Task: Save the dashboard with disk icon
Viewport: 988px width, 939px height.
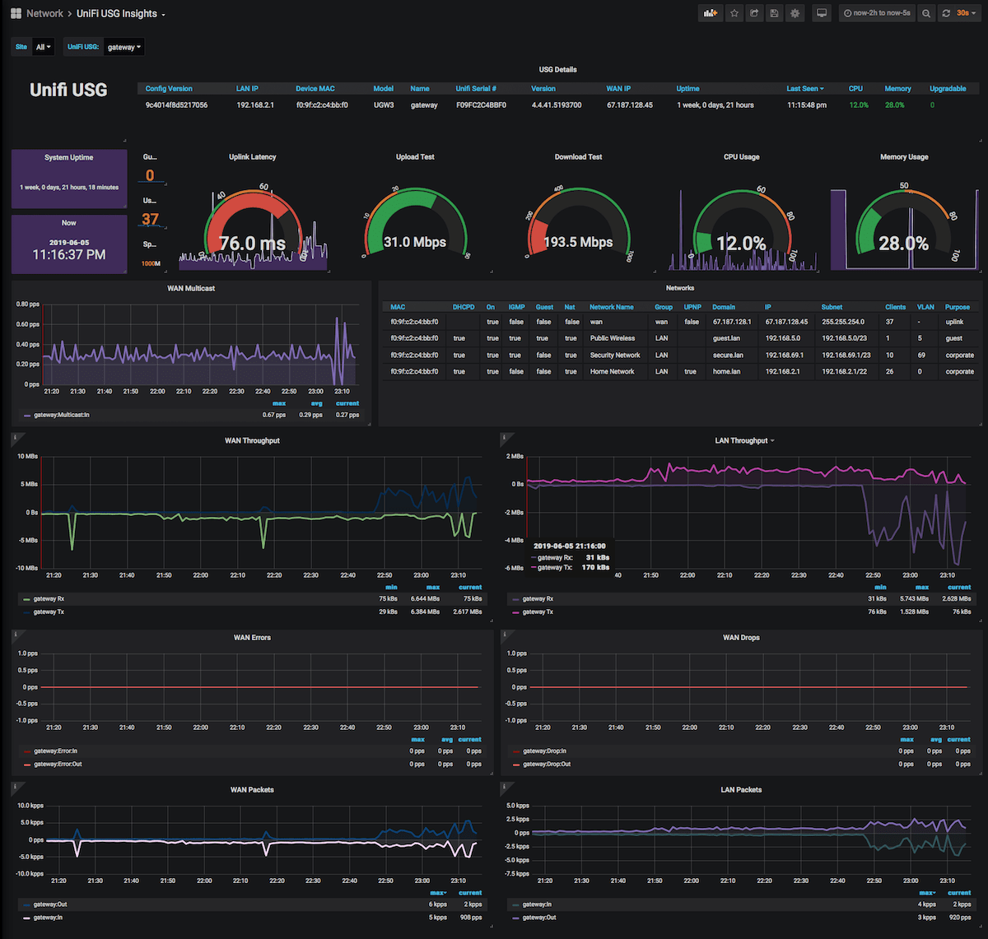Action: click(x=774, y=13)
